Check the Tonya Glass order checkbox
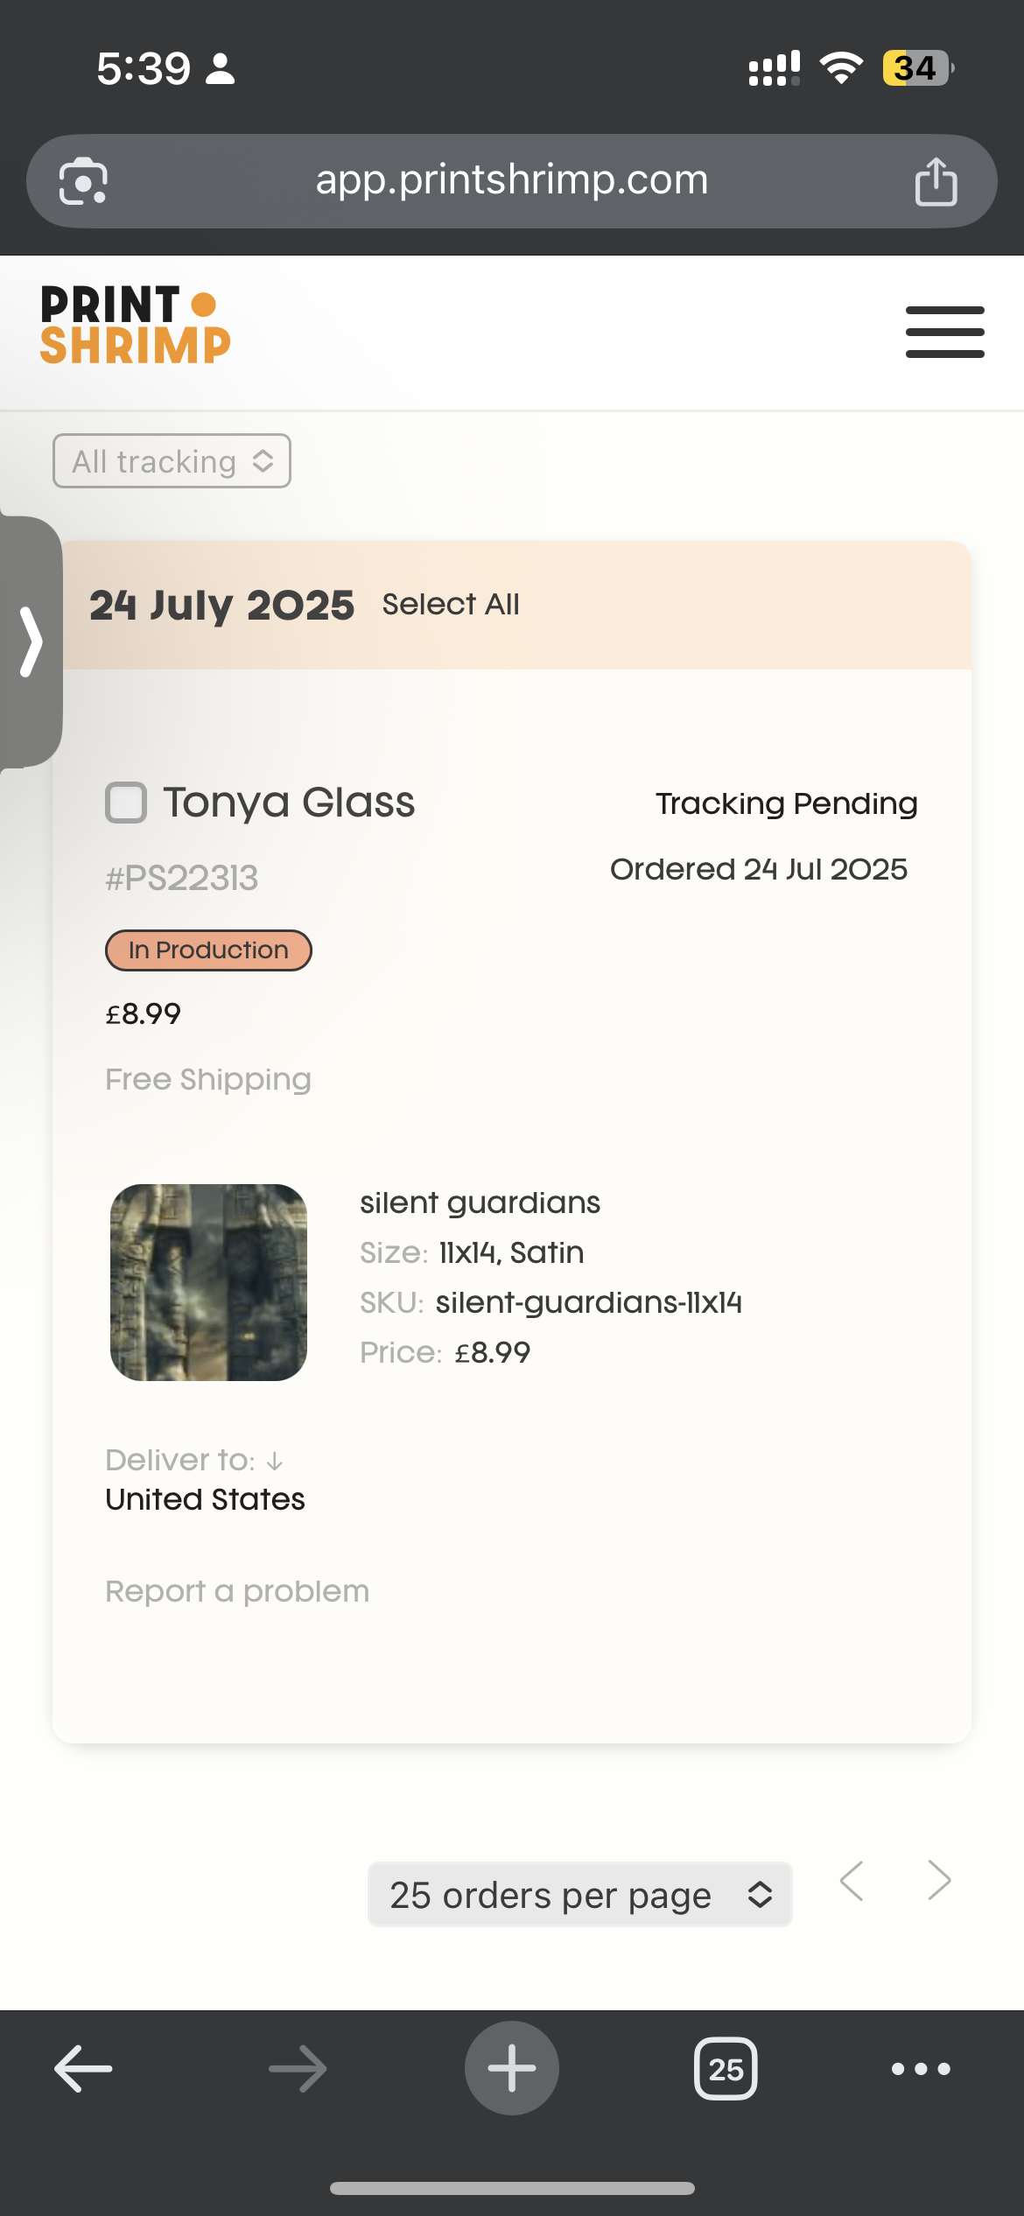 click(126, 803)
